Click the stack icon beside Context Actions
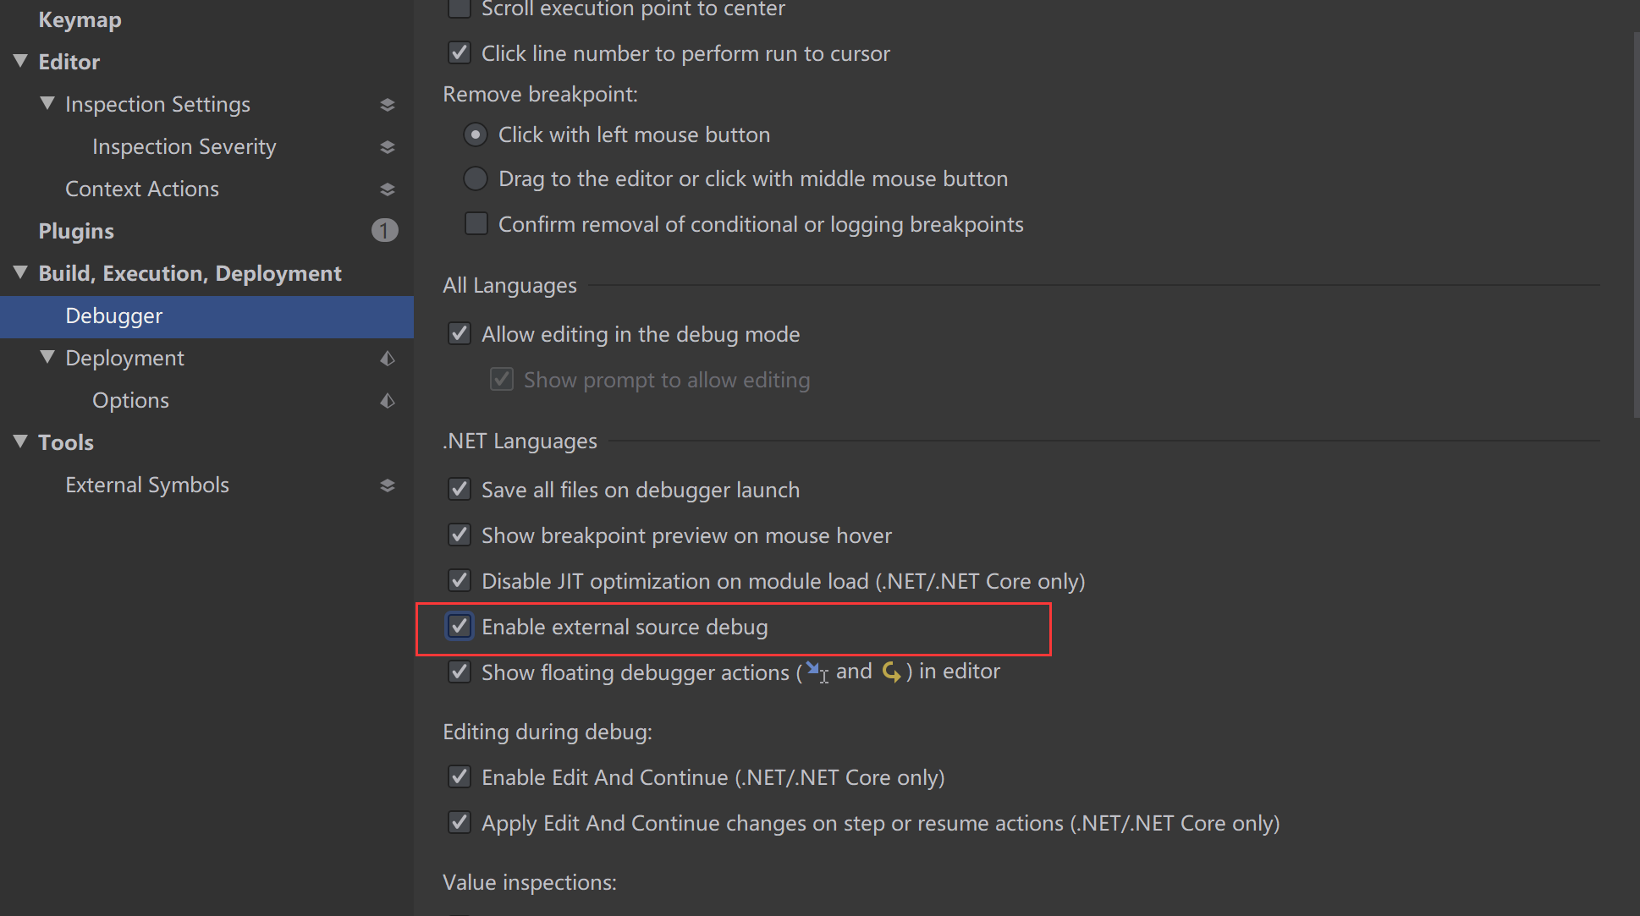Viewport: 1640px width, 916px height. click(388, 189)
